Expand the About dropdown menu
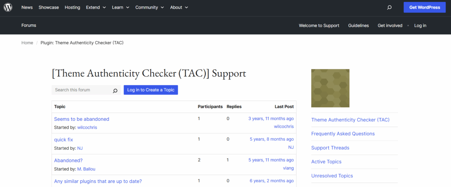The image size is (451, 187). [x=179, y=7]
